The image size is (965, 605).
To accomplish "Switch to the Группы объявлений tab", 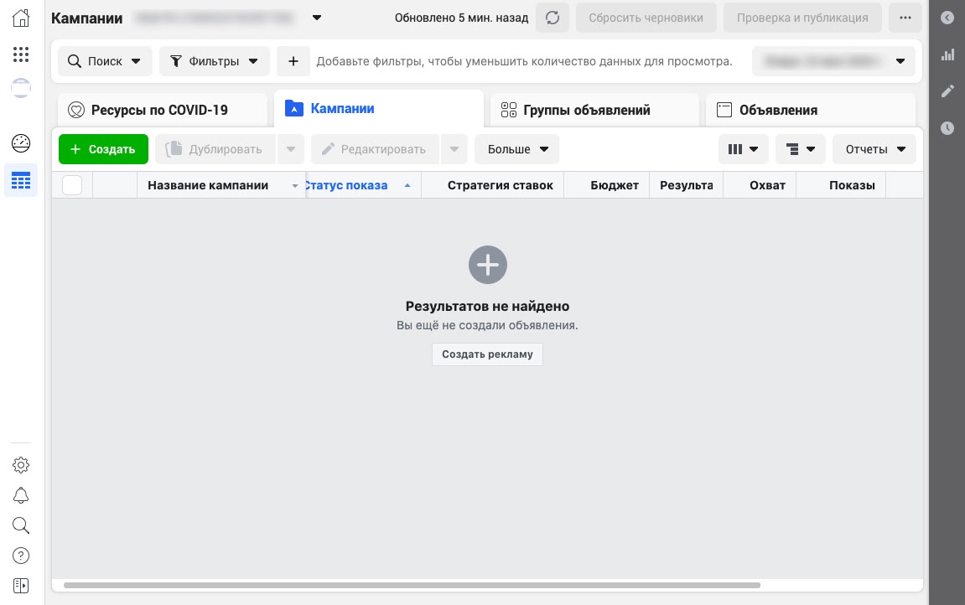I will pyautogui.click(x=594, y=110).
